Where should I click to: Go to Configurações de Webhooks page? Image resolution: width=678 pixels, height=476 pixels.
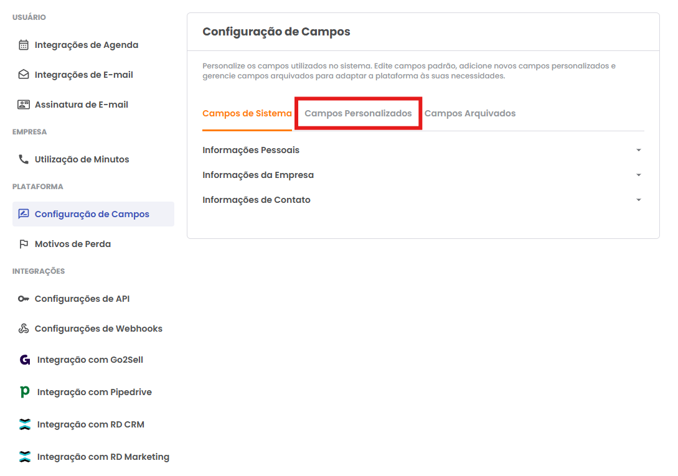pos(98,329)
